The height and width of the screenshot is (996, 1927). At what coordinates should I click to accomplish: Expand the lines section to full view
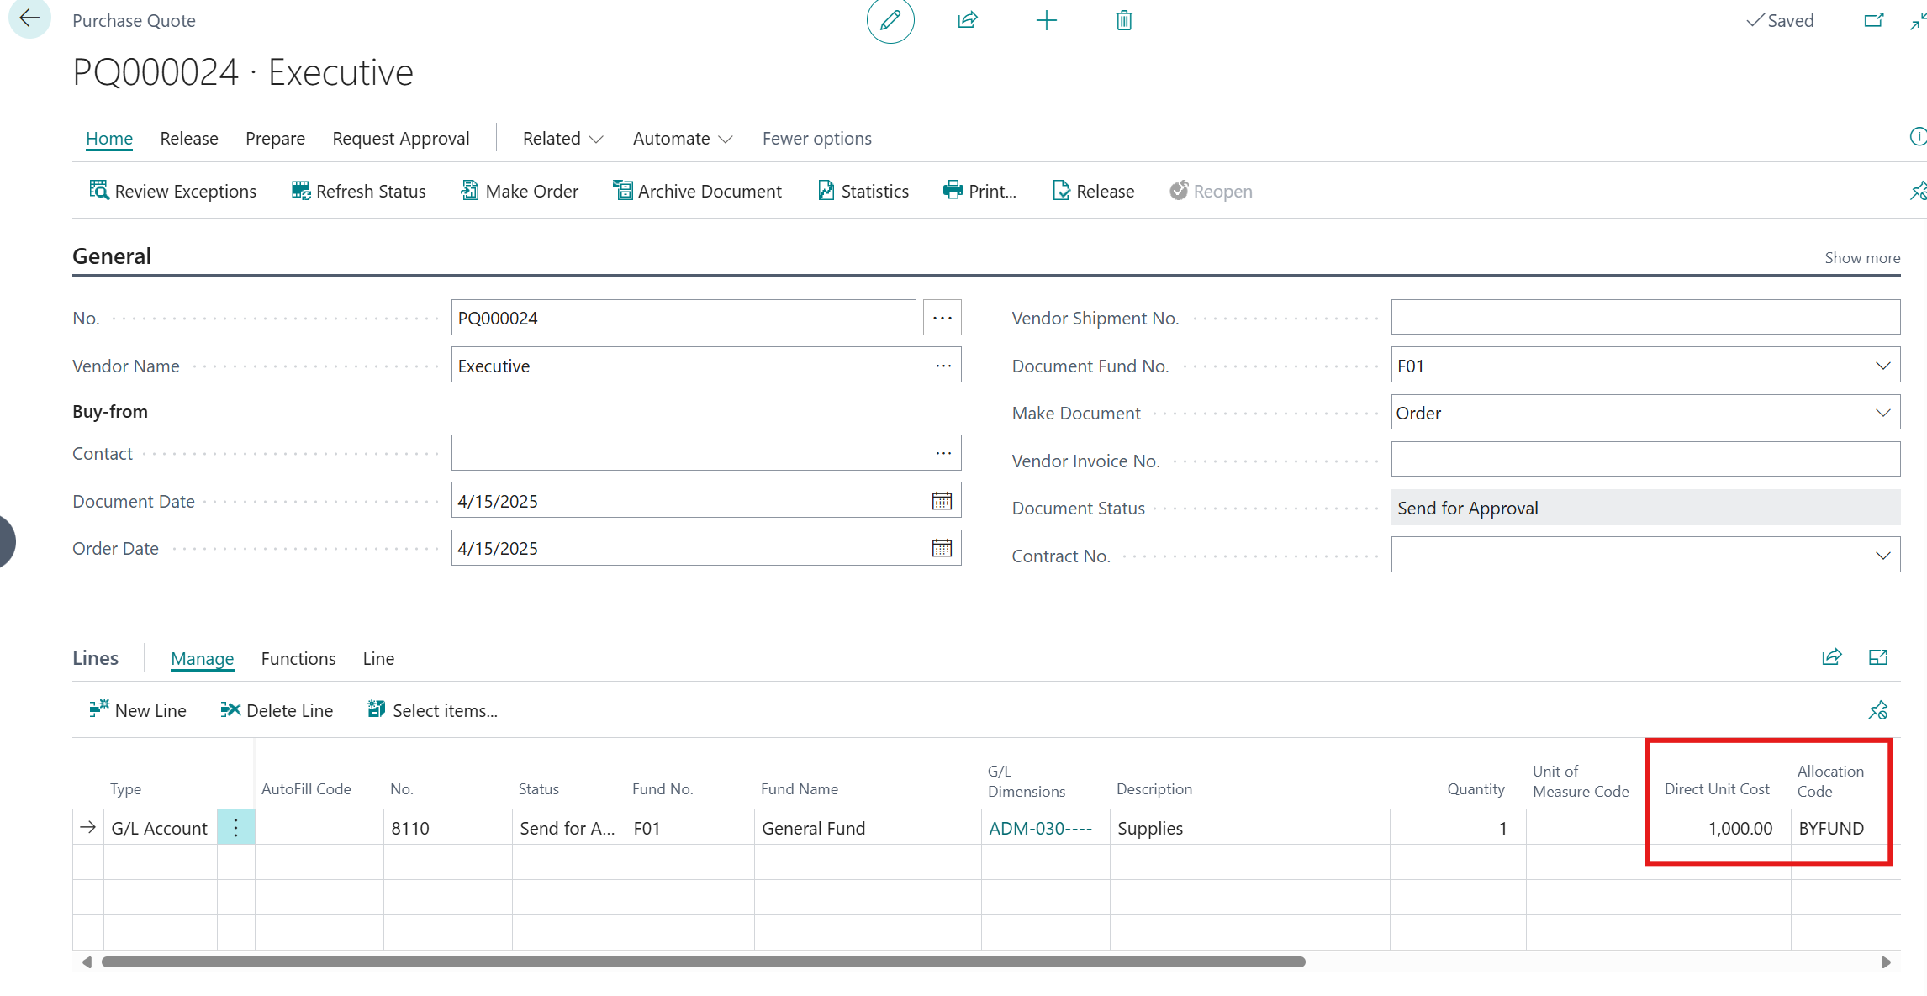pyautogui.click(x=1877, y=657)
